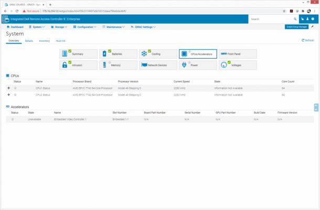Open the Voltages tile

(238, 65)
